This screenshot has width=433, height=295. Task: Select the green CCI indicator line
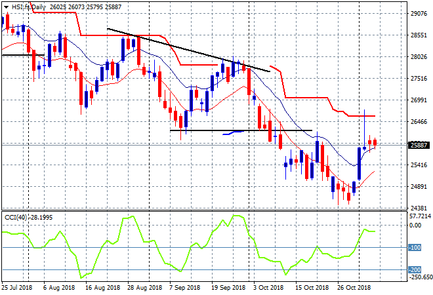[x=188, y=246]
